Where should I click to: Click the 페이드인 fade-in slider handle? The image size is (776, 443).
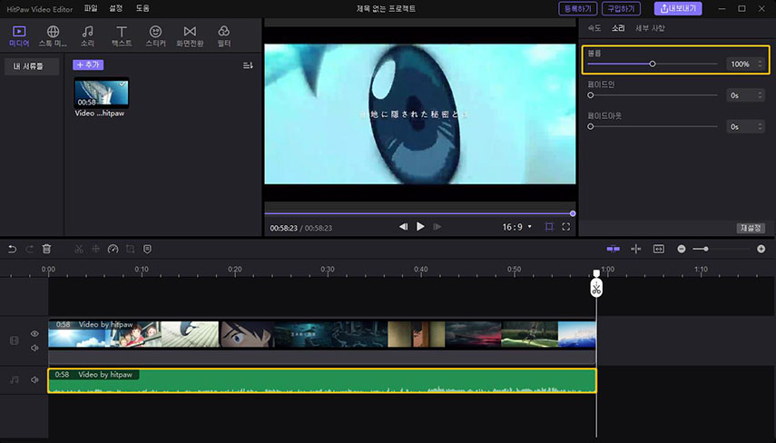tap(591, 95)
